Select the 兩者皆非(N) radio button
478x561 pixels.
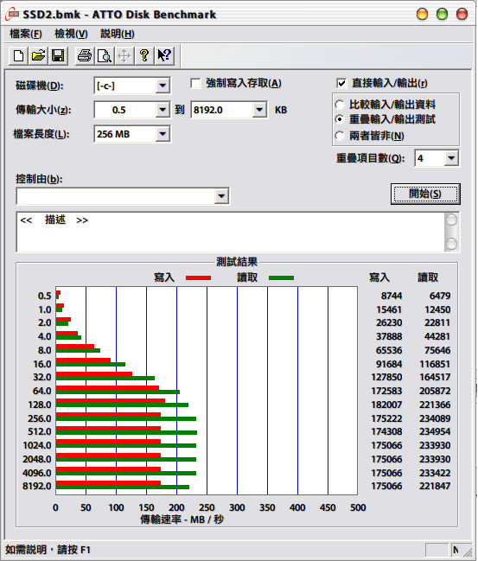pyautogui.click(x=340, y=136)
